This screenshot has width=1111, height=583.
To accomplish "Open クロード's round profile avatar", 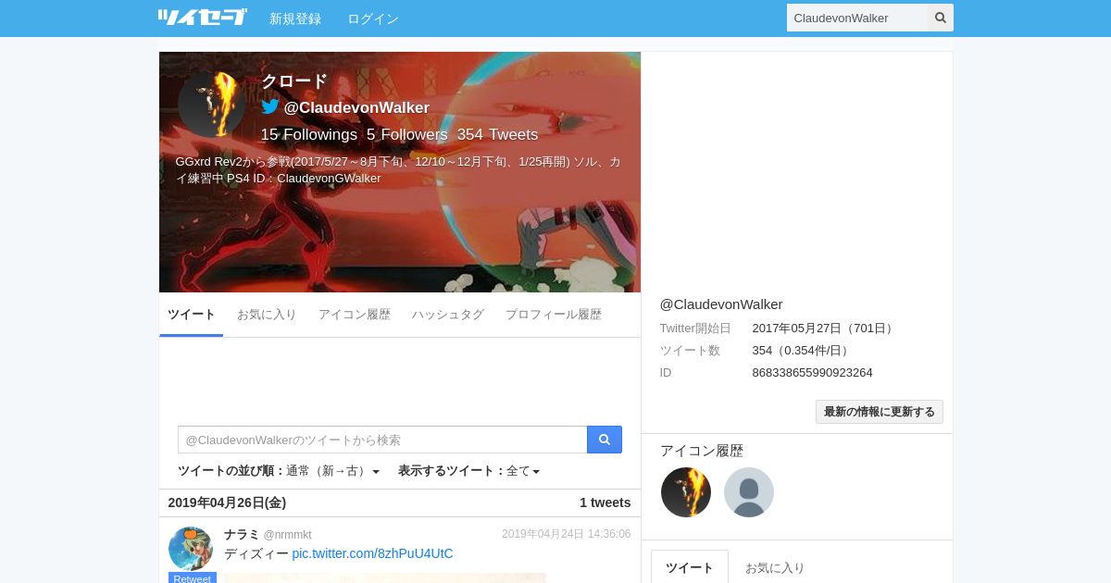I will point(211,105).
